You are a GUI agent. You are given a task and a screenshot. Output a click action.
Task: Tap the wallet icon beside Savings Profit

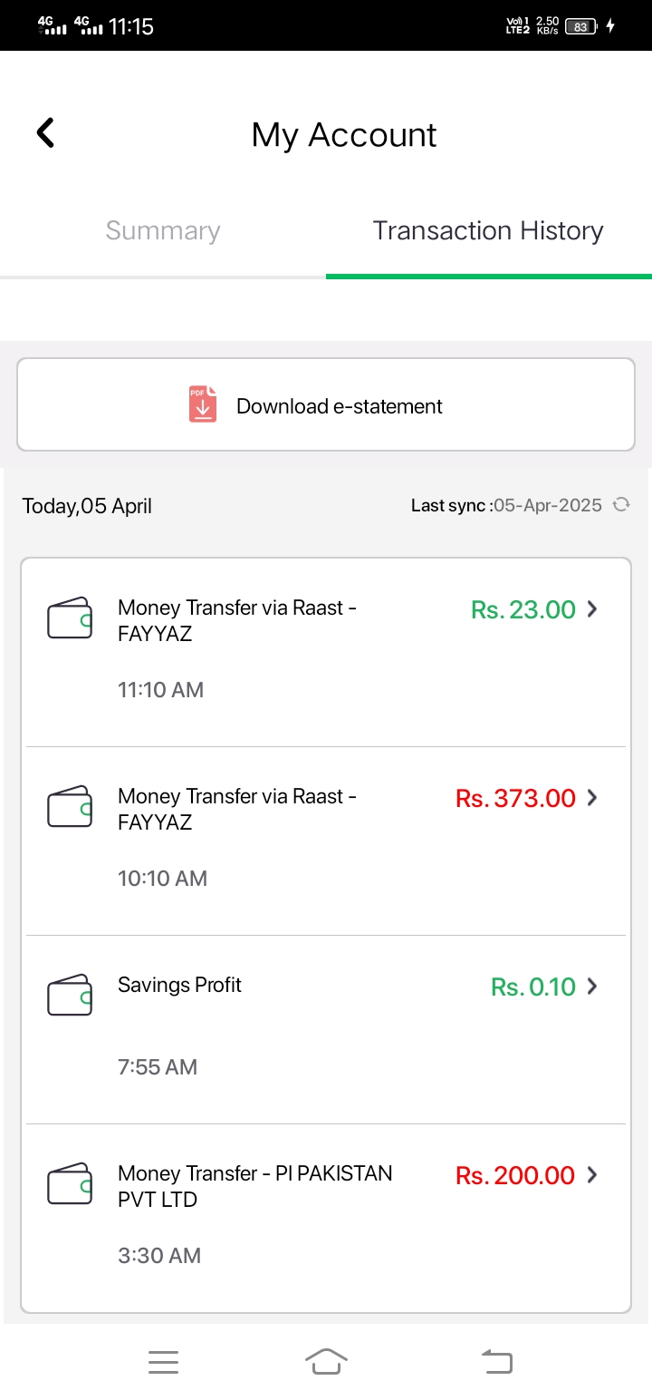(x=70, y=996)
